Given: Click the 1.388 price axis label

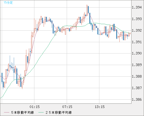Looking at the screenshot, I should click(x=137, y=76).
